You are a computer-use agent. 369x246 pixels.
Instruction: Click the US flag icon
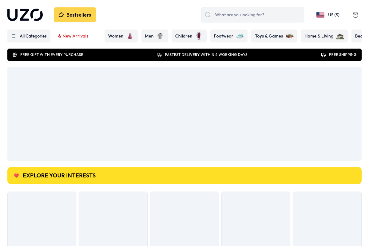[x=320, y=15]
